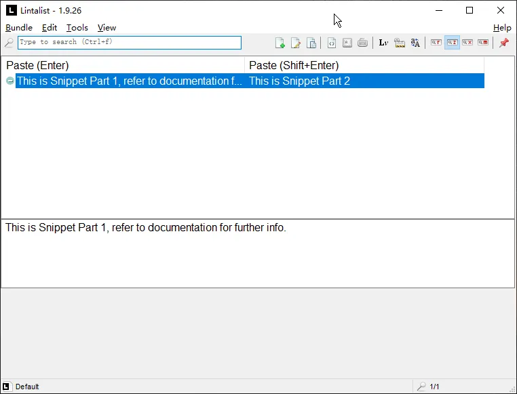Click the Edit Snippet pencil icon
517x394 pixels.
pyautogui.click(x=296, y=43)
